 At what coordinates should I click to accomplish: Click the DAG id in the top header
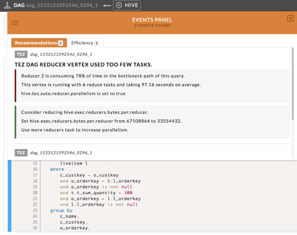click(x=62, y=5)
